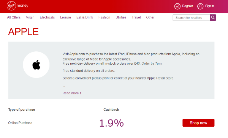Open the All Offers category

pos(14,17)
